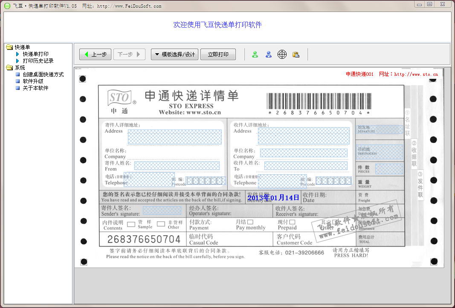Image resolution: width=455 pixels, height=308 pixels.
Task: Click the recipient telephone field
Action: click(x=282, y=181)
